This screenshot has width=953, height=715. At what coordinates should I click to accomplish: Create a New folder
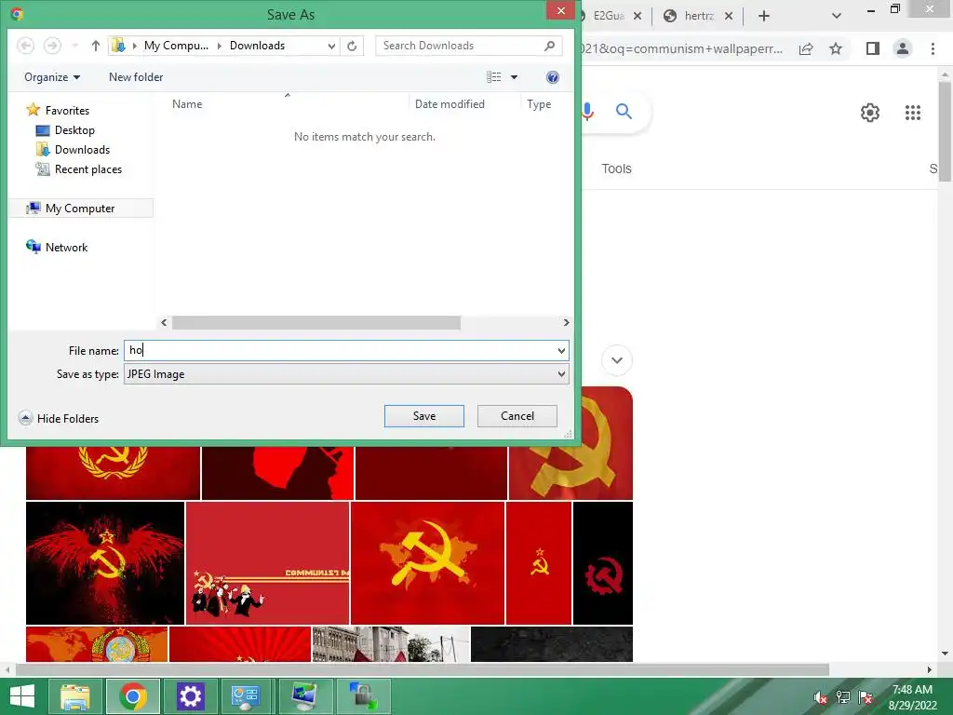[x=136, y=77]
